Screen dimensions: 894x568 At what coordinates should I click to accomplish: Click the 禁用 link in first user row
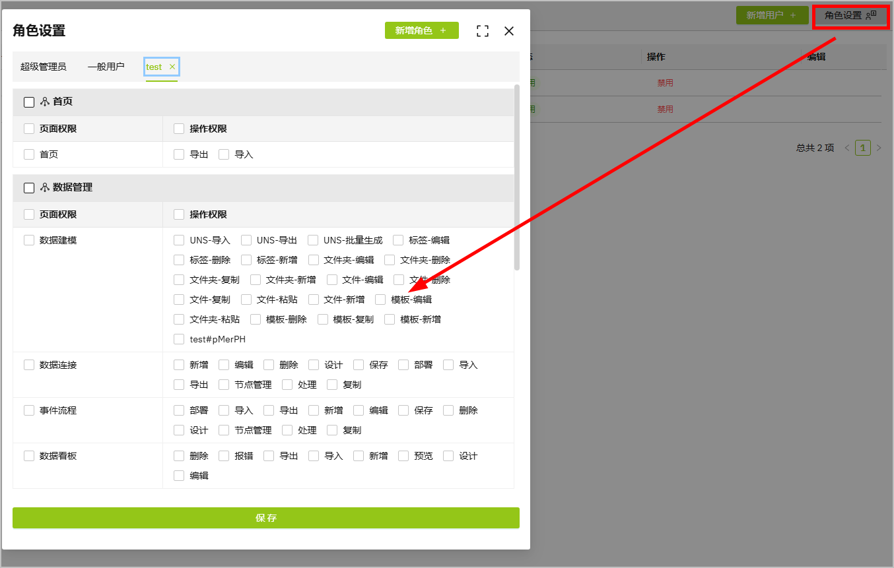(665, 83)
